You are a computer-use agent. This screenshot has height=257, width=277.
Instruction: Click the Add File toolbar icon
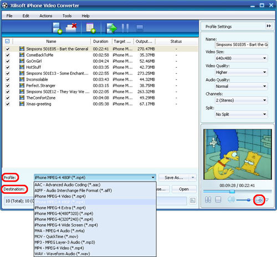click(57, 28)
